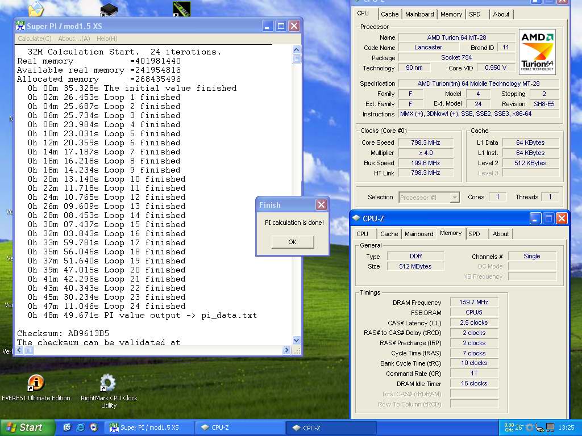Select CPU tab in lower CPU-Z
This screenshot has height=436, width=582.
362,234
